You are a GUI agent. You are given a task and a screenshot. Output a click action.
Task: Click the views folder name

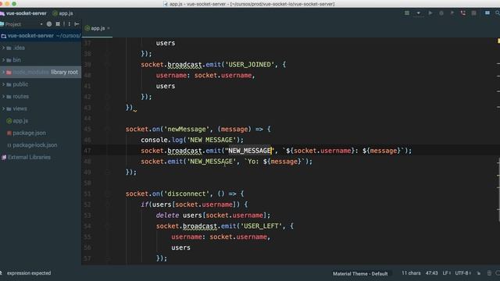coord(20,108)
